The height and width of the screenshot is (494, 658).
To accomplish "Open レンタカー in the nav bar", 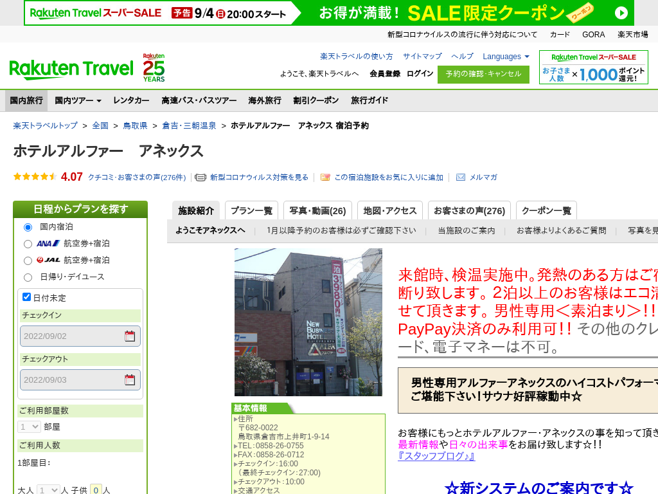I will coord(131,100).
